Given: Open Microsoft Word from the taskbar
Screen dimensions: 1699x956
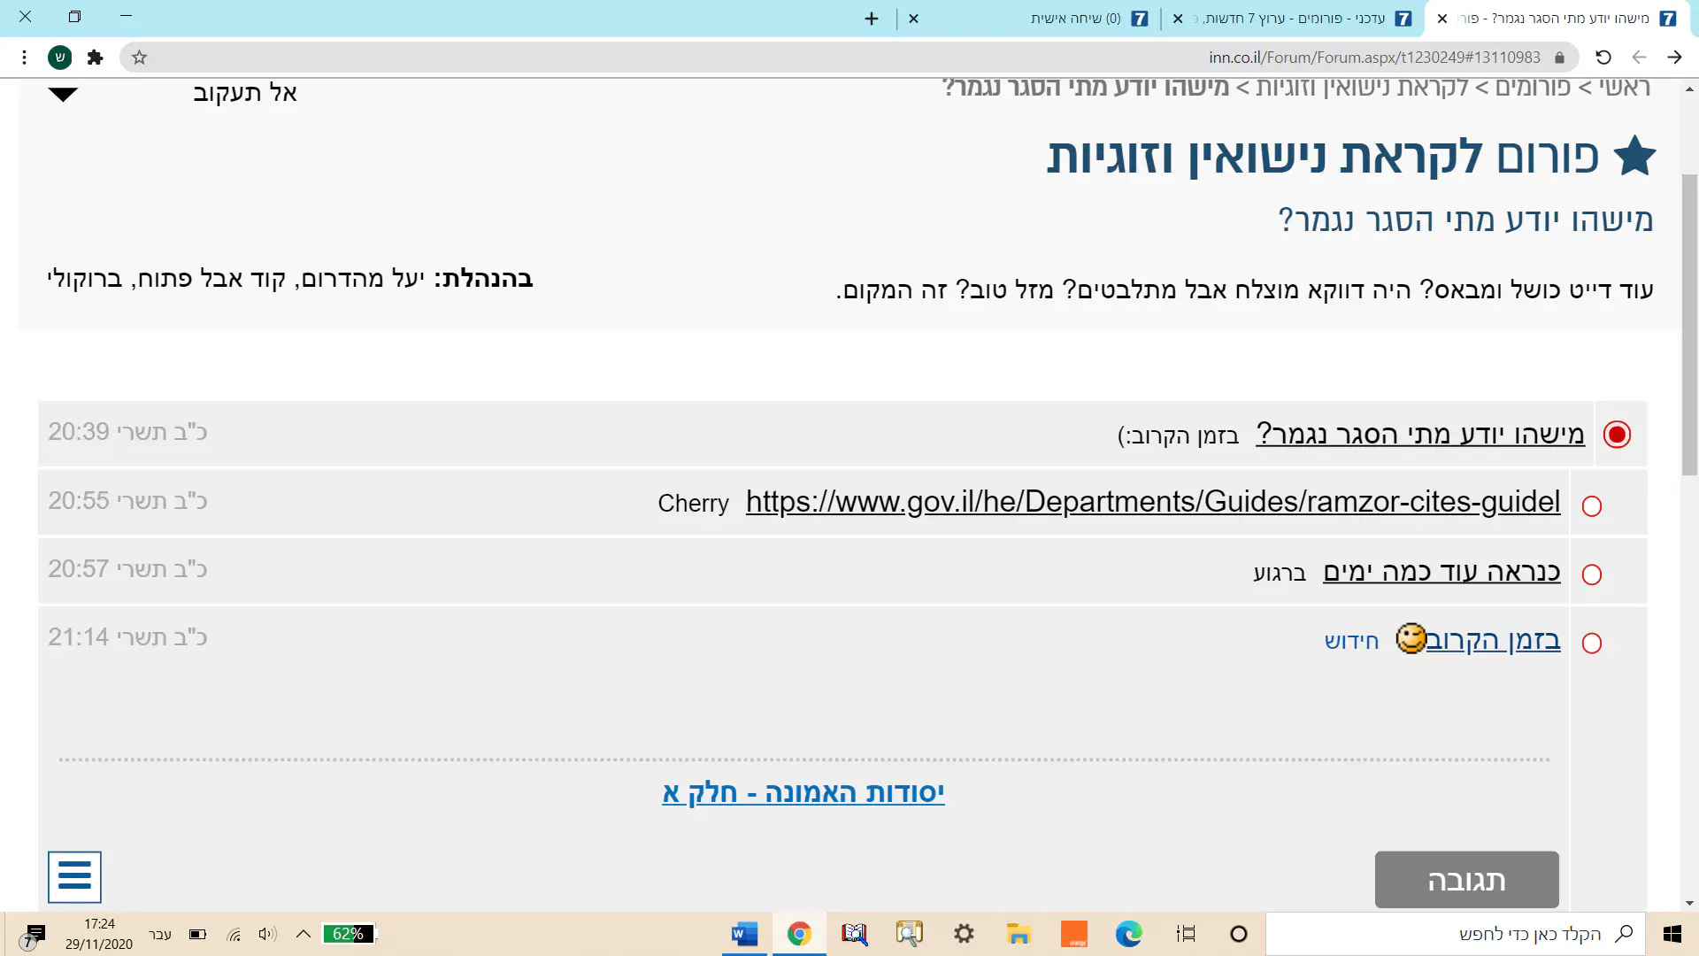Looking at the screenshot, I should [x=744, y=934].
